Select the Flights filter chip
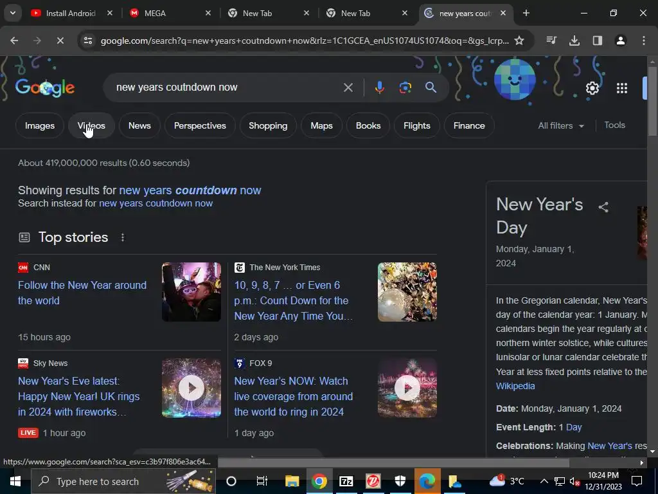This screenshot has width=658, height=494. pyautogui.click(x=416, y=125)
